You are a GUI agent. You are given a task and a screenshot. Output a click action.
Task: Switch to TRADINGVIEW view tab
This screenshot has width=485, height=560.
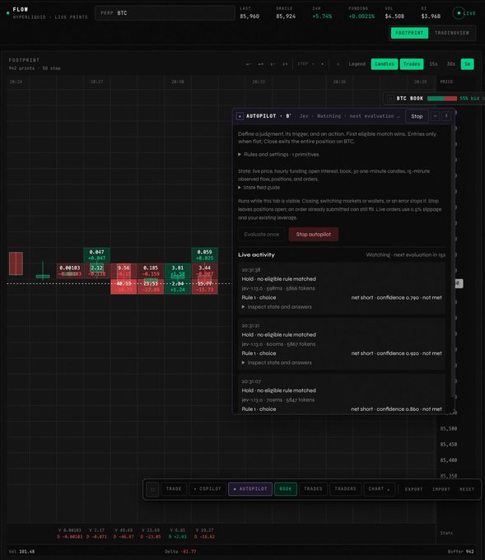(451, 33)
